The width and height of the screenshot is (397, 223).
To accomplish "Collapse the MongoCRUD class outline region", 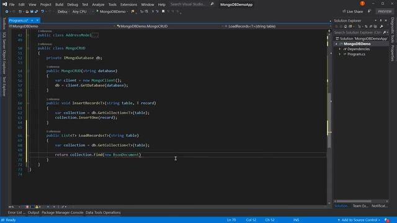I will (x=28, y=48).
